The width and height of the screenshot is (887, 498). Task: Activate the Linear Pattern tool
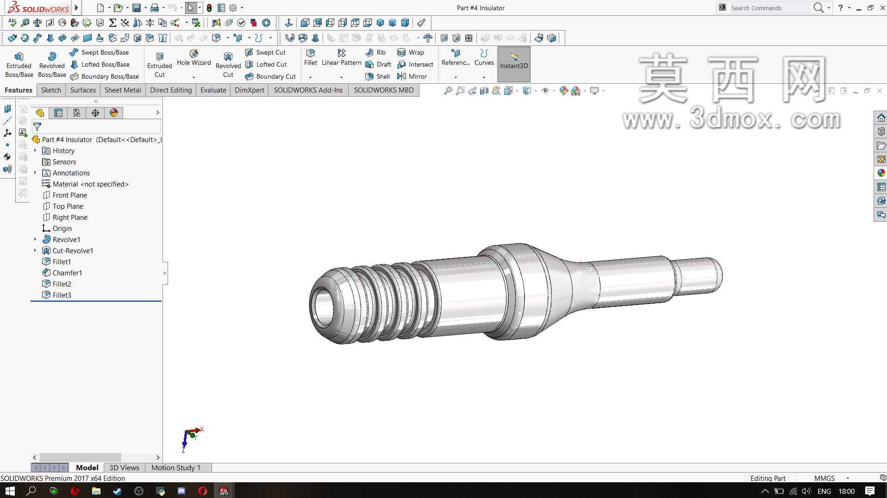click(x=342, y=58)
